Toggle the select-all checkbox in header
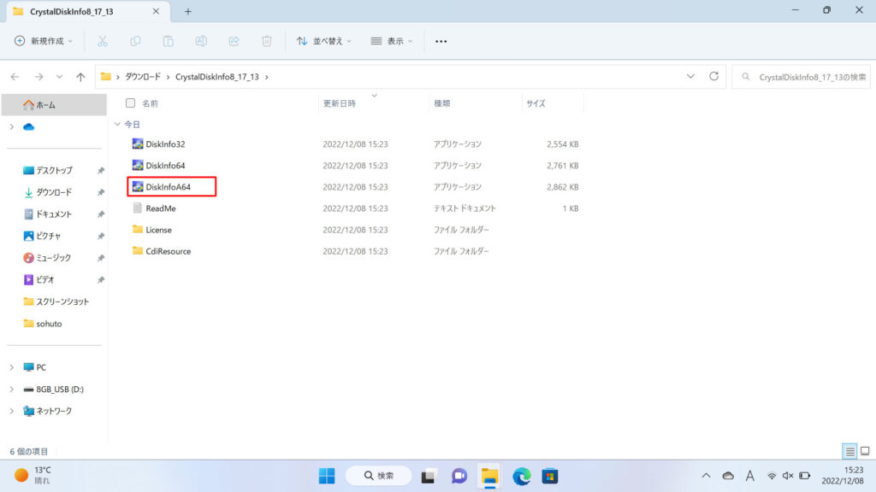The width and height of the screenshot is (876, 492). coord(130,103)
